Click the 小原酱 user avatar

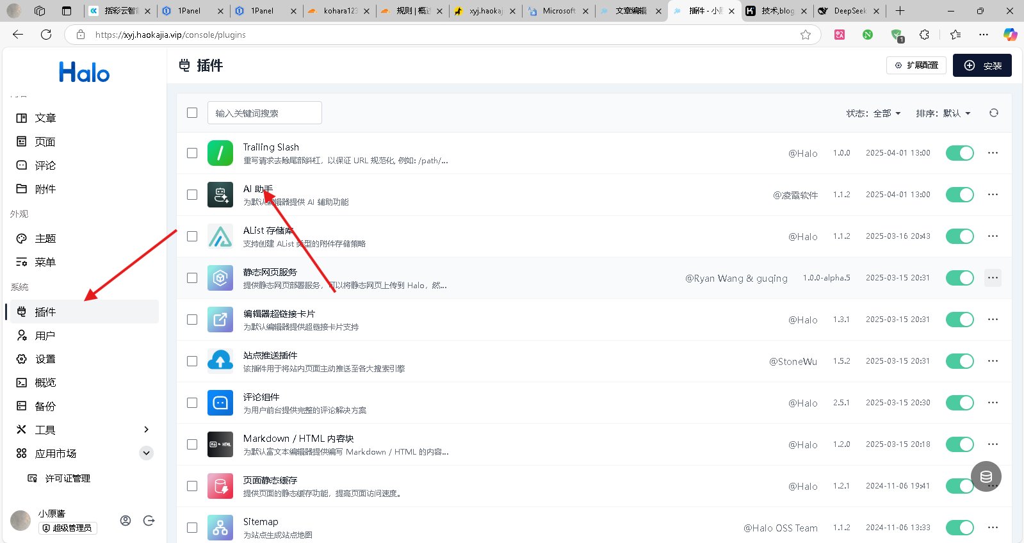pos(20,521)
